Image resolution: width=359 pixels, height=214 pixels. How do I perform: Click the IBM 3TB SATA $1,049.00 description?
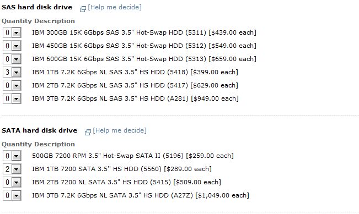click(141, 195)
